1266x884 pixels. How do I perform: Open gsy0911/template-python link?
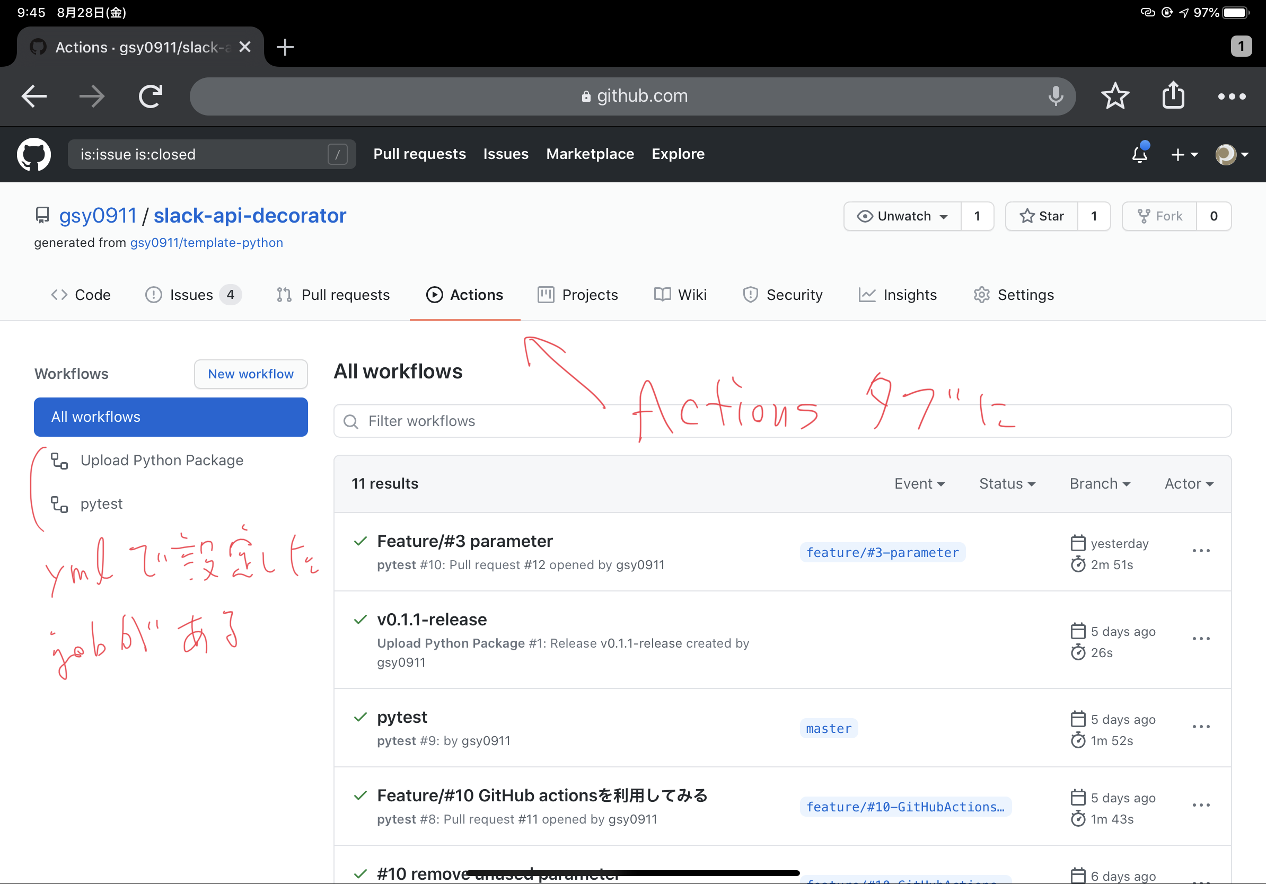(x=206, y=243)
